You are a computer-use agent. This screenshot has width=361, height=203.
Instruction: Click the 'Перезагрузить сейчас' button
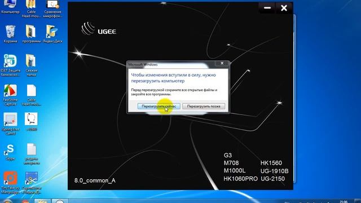point(159,107)
